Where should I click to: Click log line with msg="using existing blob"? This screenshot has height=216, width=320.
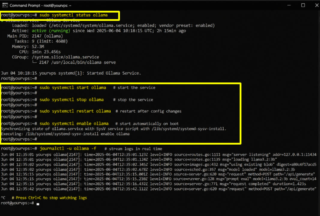click(x=159, y=164)
